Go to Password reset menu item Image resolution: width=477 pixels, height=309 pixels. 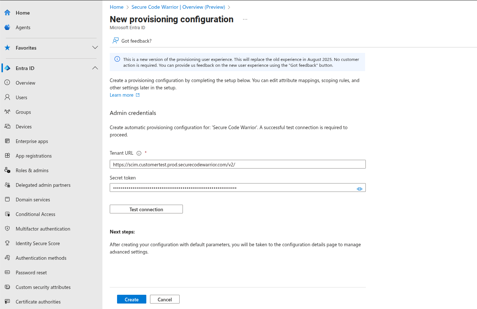click(31, 273)
